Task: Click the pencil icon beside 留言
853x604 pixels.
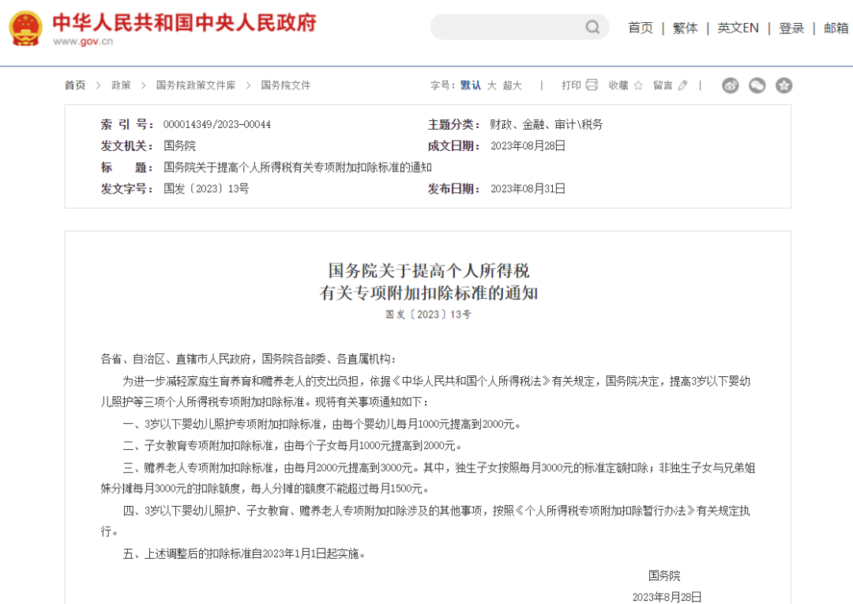Action: (x=682, y=85)
